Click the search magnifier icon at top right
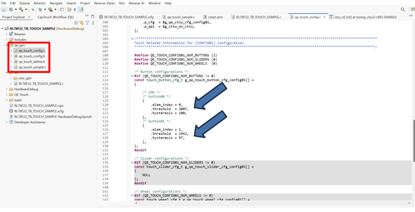This screenshot has width=415, height=212. [x=403, y=9]
